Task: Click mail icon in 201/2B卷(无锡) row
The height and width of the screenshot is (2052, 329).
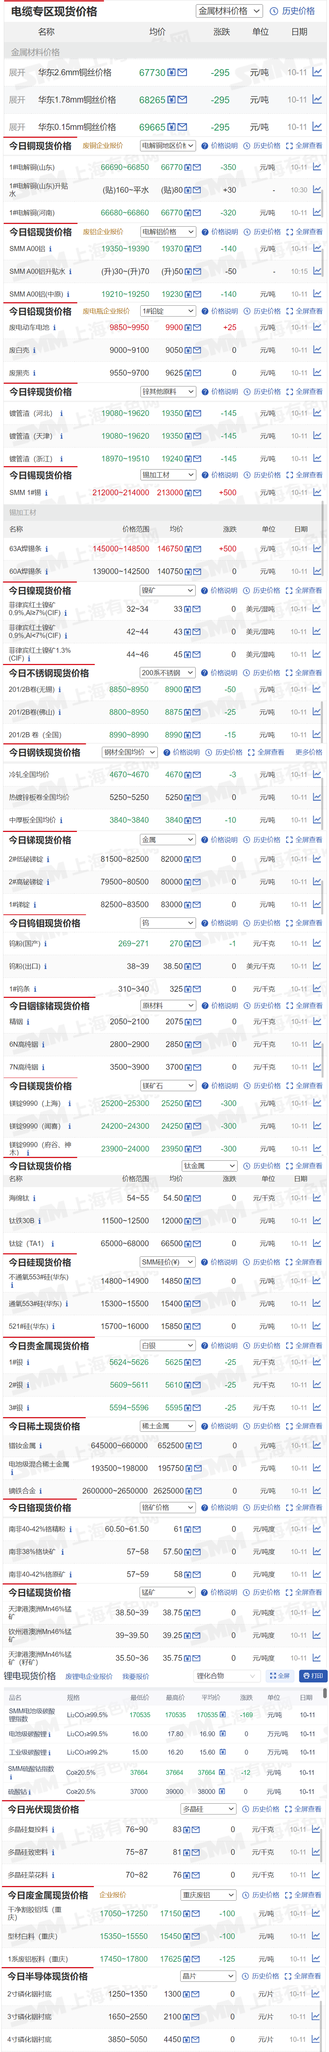Action: pos(197,690)
